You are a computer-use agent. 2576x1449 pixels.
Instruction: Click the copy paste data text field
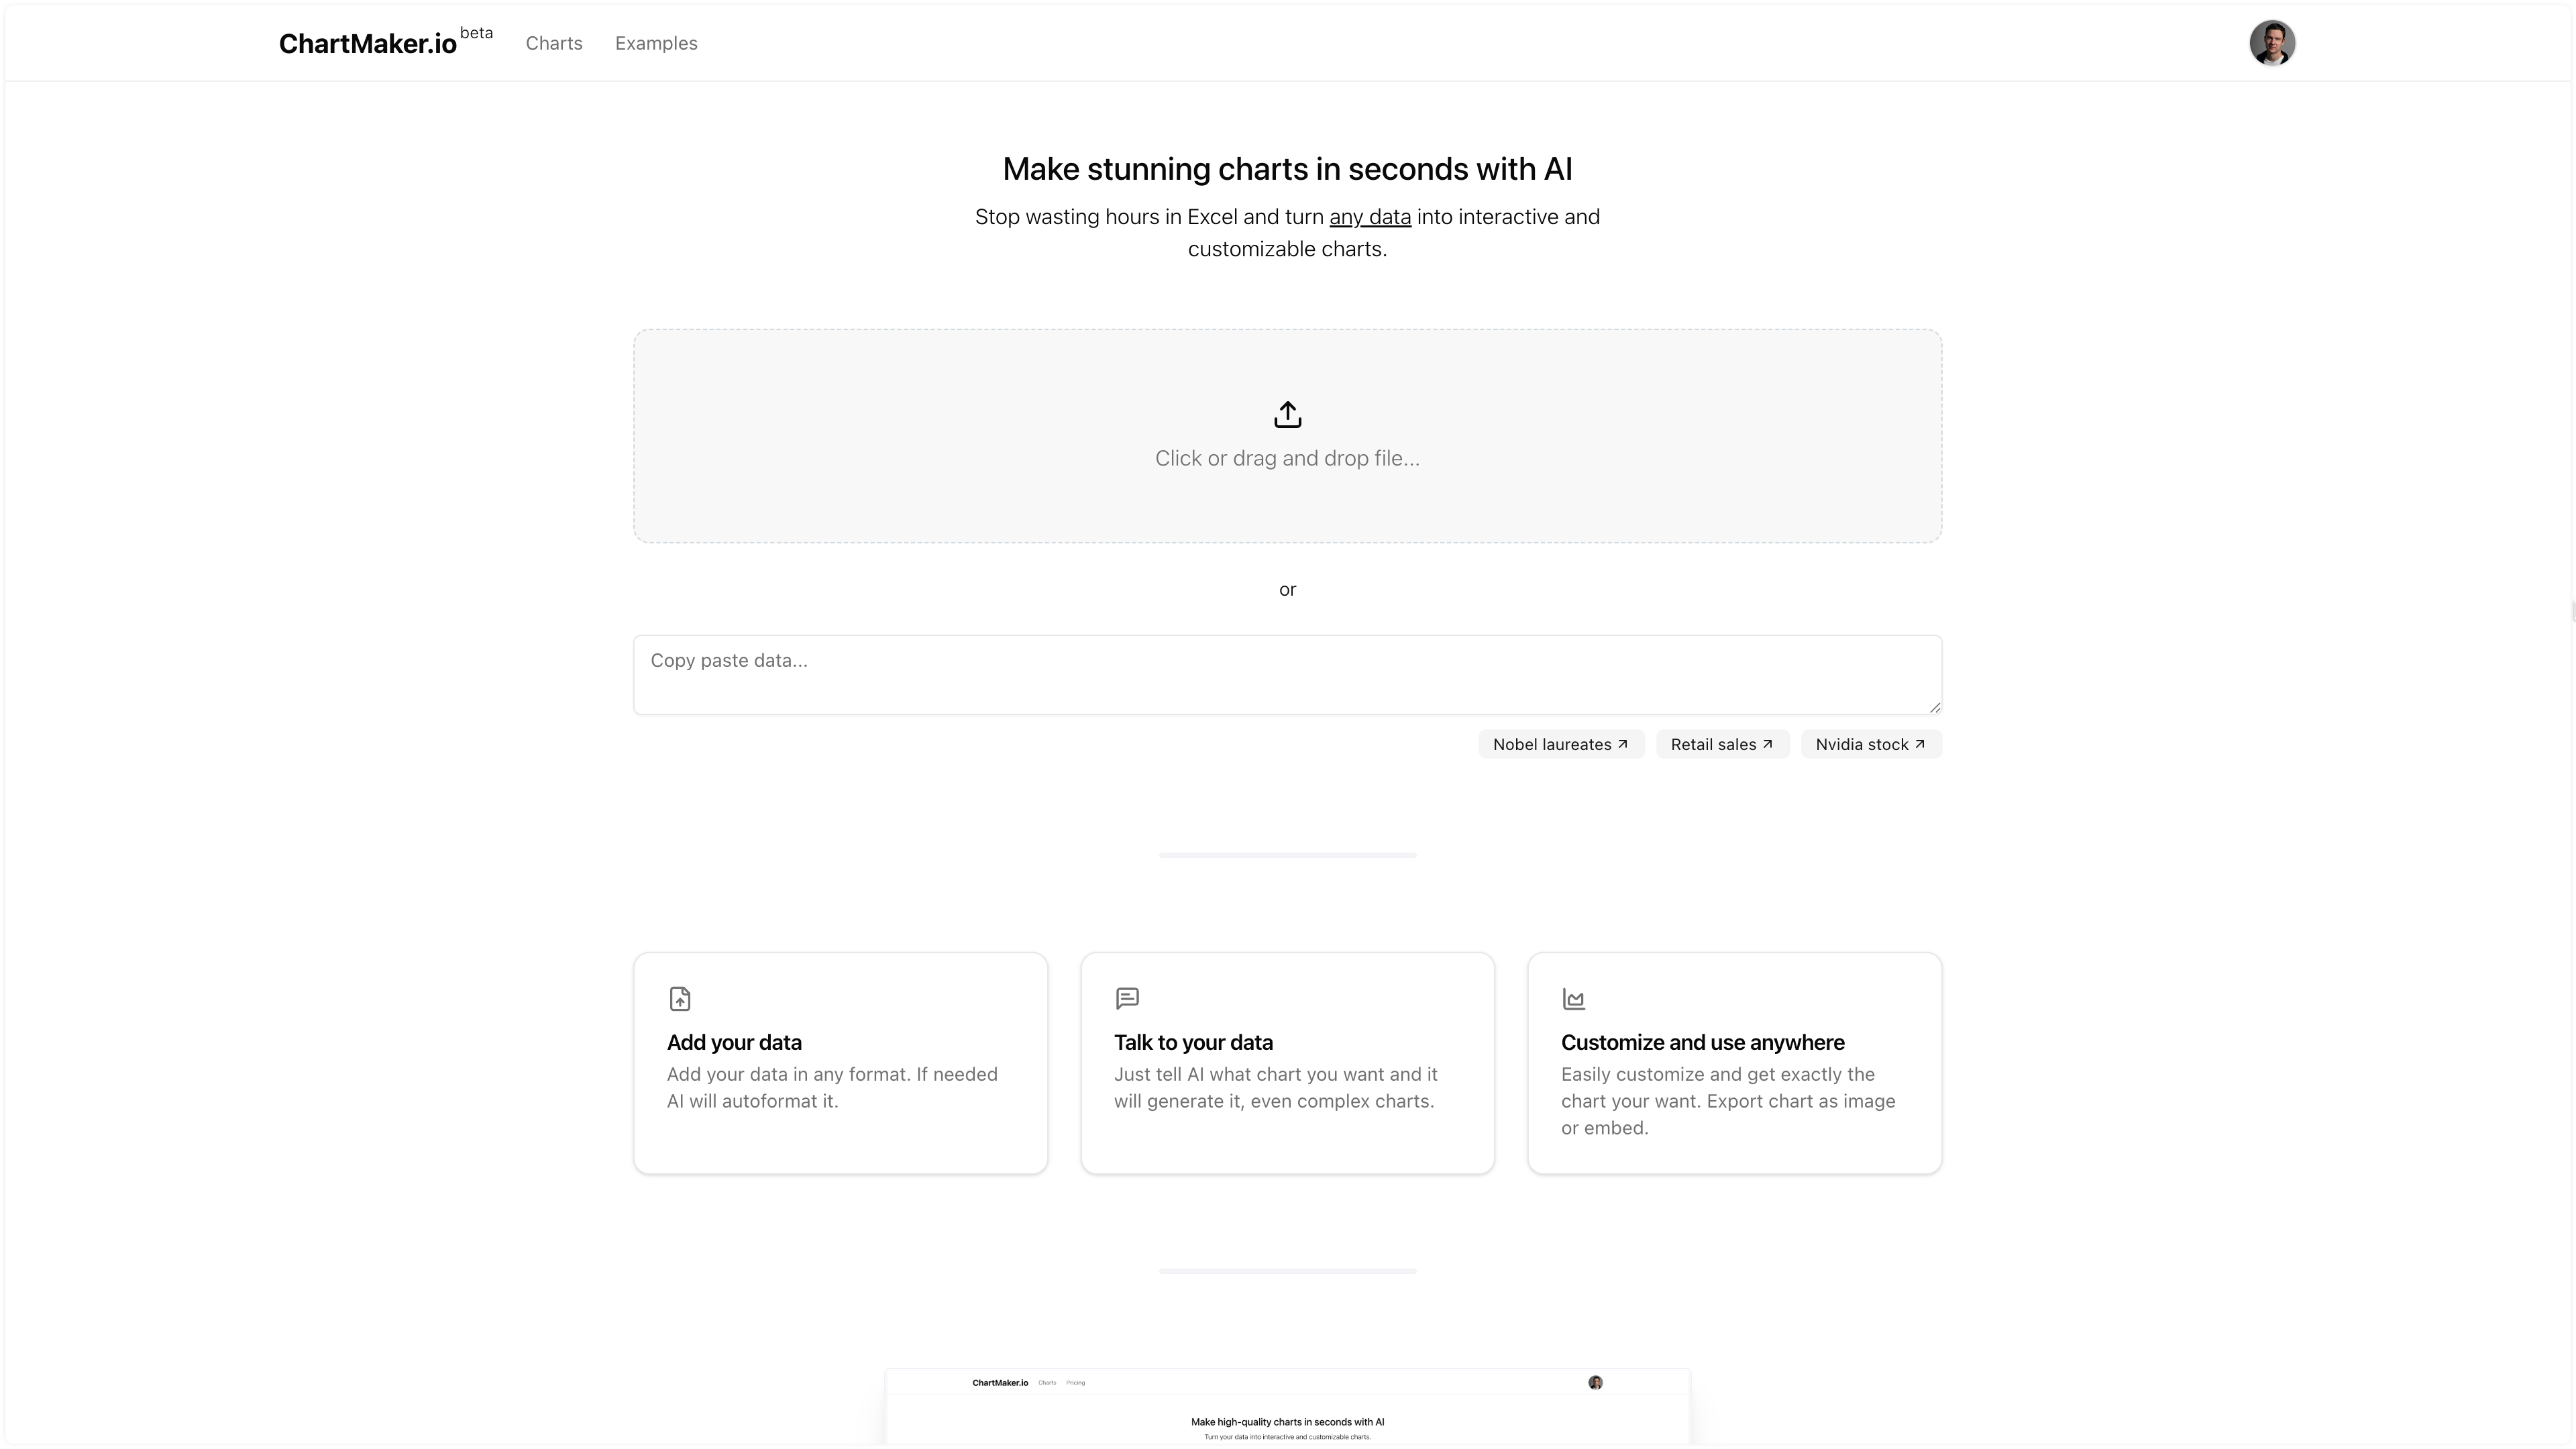click(x=1287, y=674)
